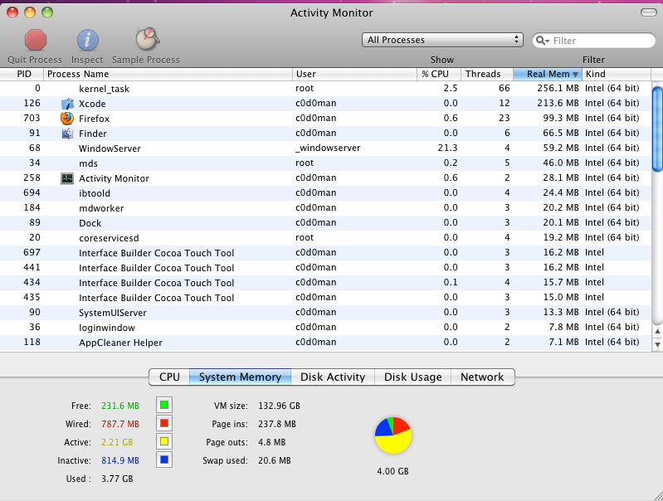This screenshot has width=663, height=501.
Task: Switch to Disk Usage tab
Action: [x=412, y=377]
